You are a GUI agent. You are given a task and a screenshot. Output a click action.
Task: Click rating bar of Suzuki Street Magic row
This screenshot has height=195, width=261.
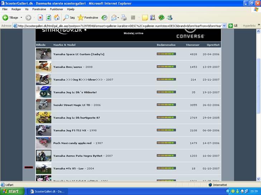pos(166,105)
